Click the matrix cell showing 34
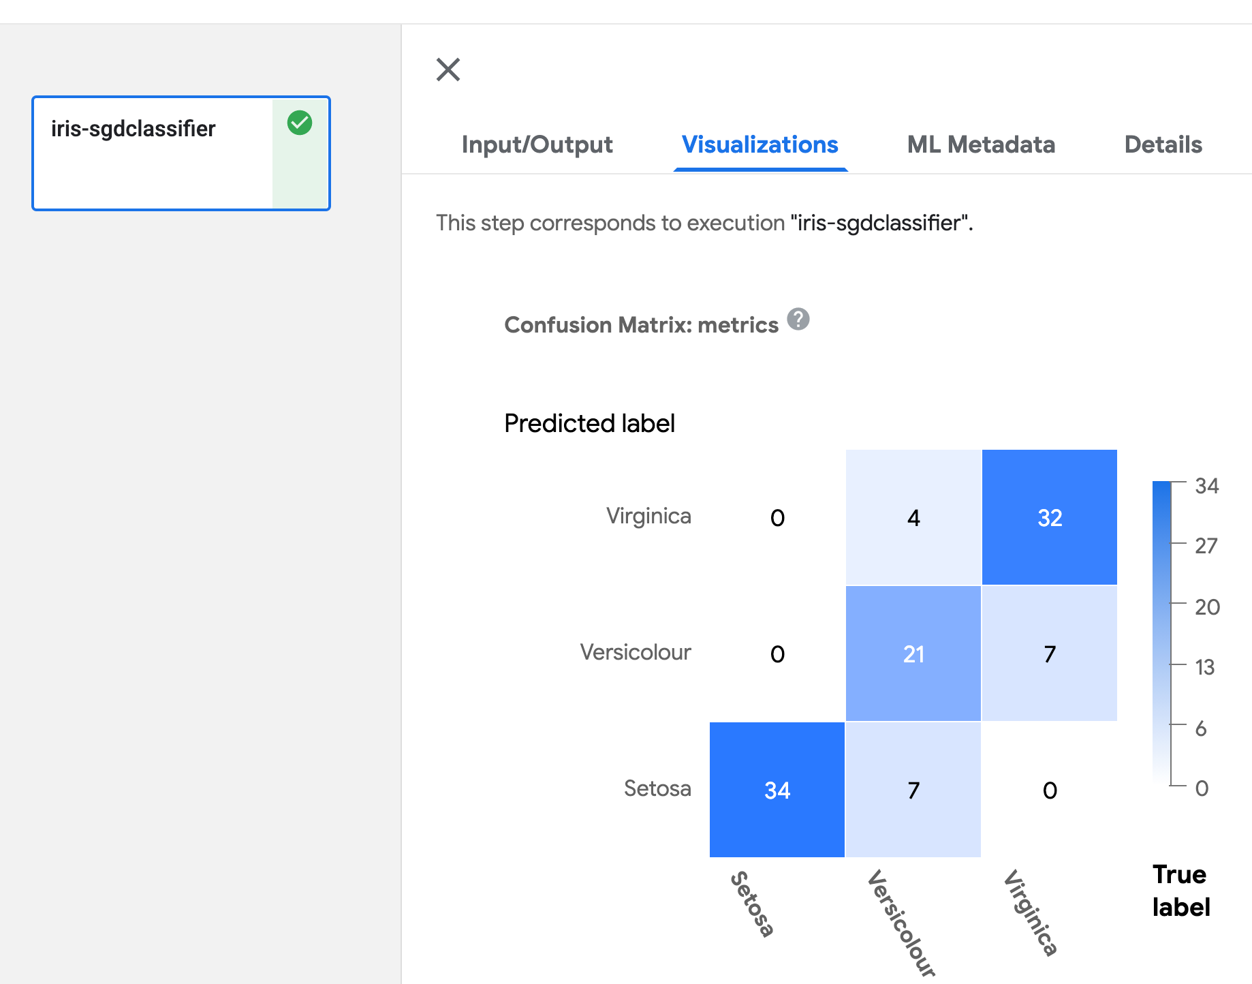 click(x=777, y=790)
